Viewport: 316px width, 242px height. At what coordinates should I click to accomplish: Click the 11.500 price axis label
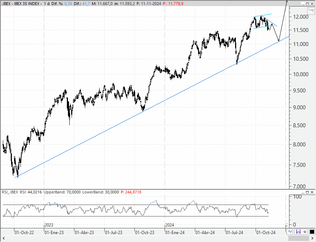tap(301, 30)
